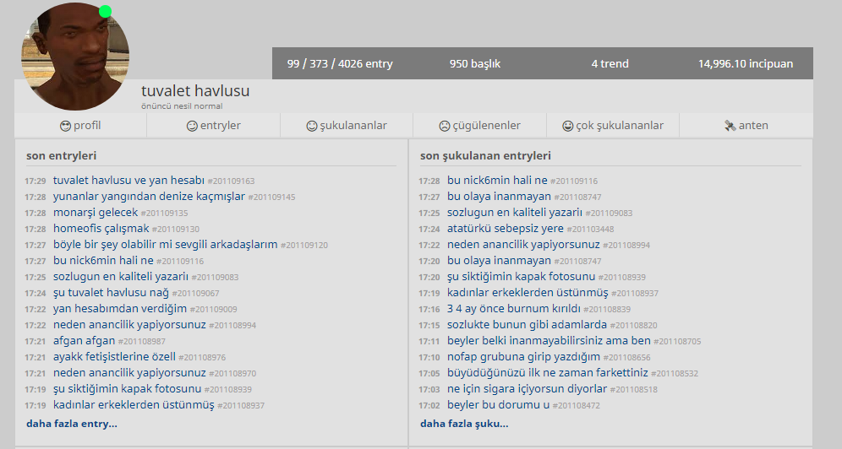
Task: Click the smiley icon beside entryler
Action: pyautogui.click(x=192, y=126)
